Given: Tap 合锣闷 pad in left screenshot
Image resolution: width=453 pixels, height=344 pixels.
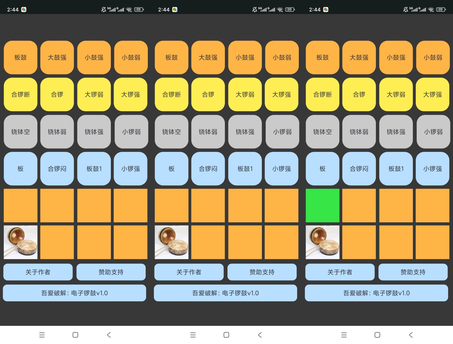Looking at the screenshot, I should point(57,169).
